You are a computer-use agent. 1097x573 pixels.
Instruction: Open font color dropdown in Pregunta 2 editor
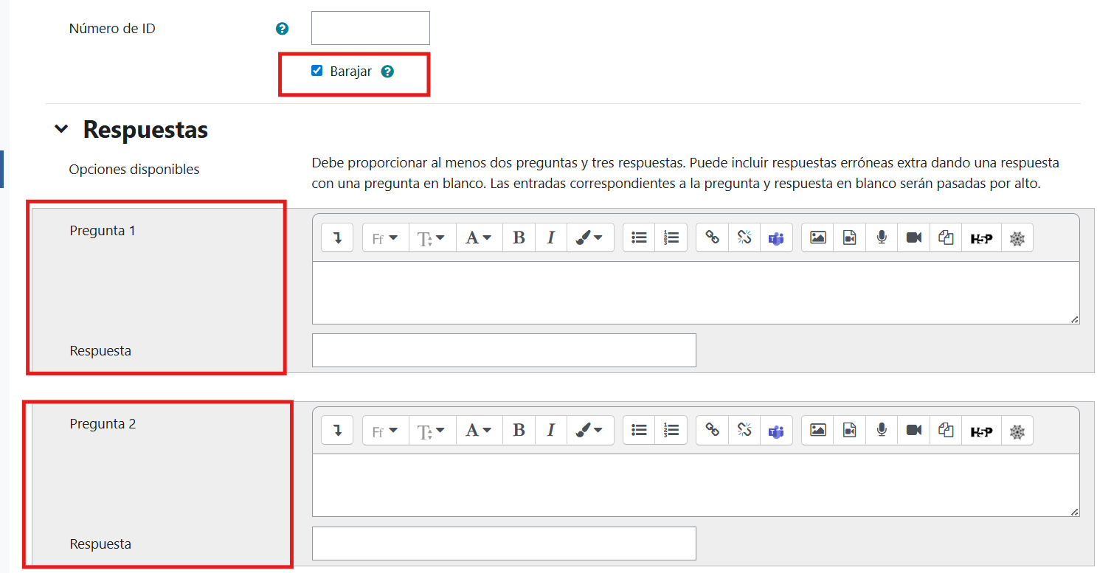point(479,431)
